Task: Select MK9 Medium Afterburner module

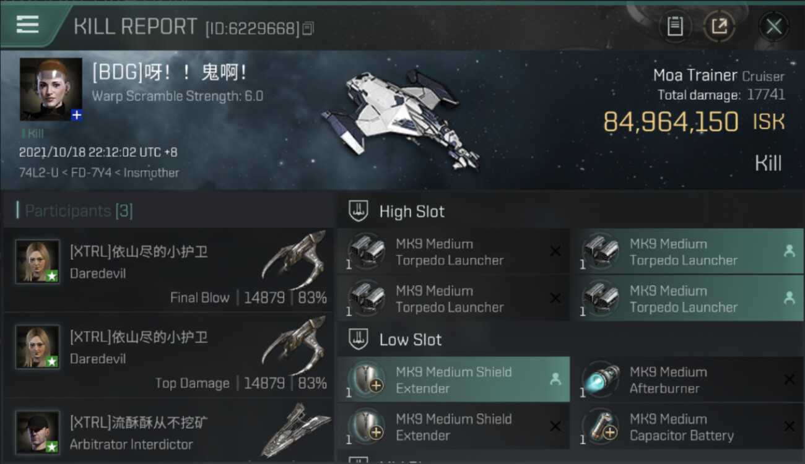Action: pyautogui.click(x=687, y=380)
